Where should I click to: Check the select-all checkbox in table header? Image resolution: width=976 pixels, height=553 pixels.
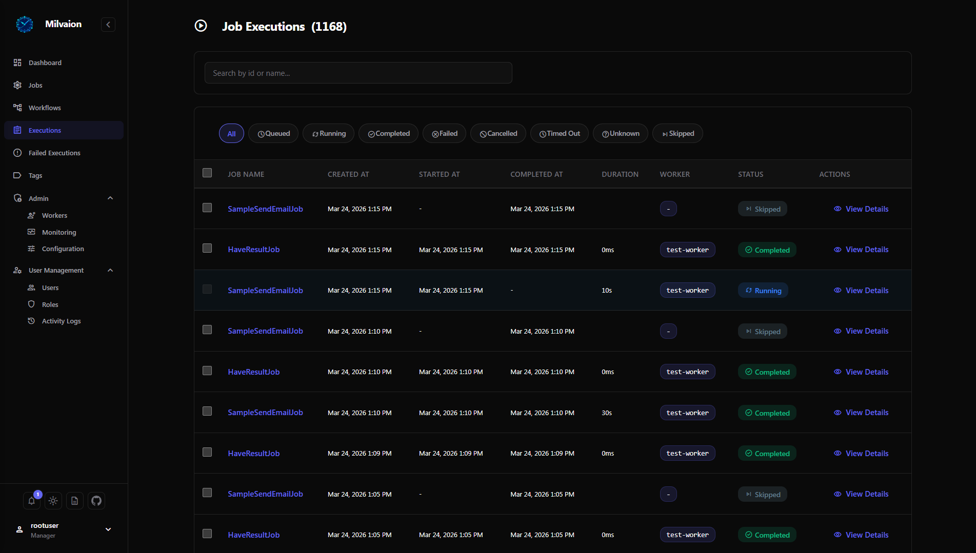click(x=207, y=173)
